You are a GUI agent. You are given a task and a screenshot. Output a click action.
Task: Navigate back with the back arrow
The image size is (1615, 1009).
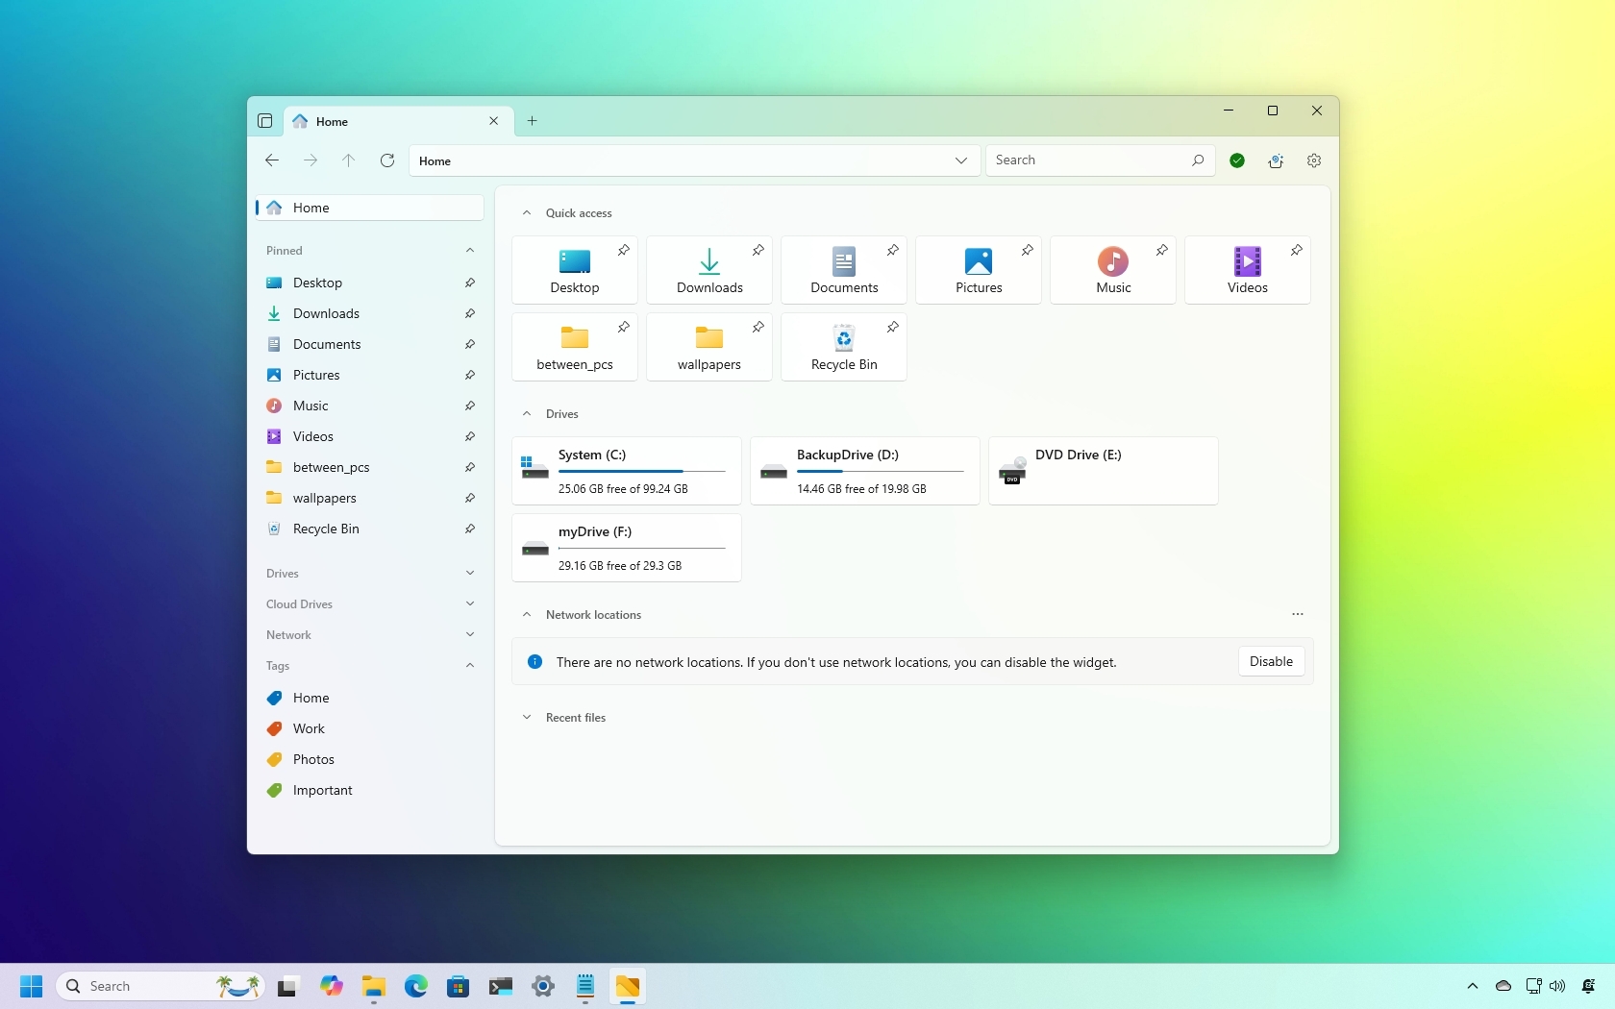(x=271, y=160)
